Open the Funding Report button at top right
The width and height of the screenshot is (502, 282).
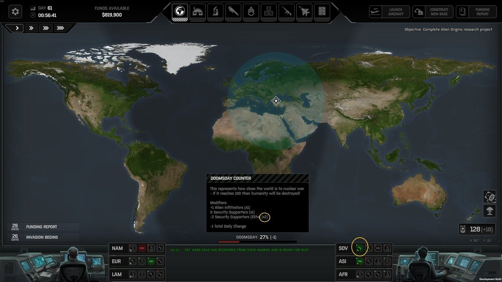pos(476,12)
